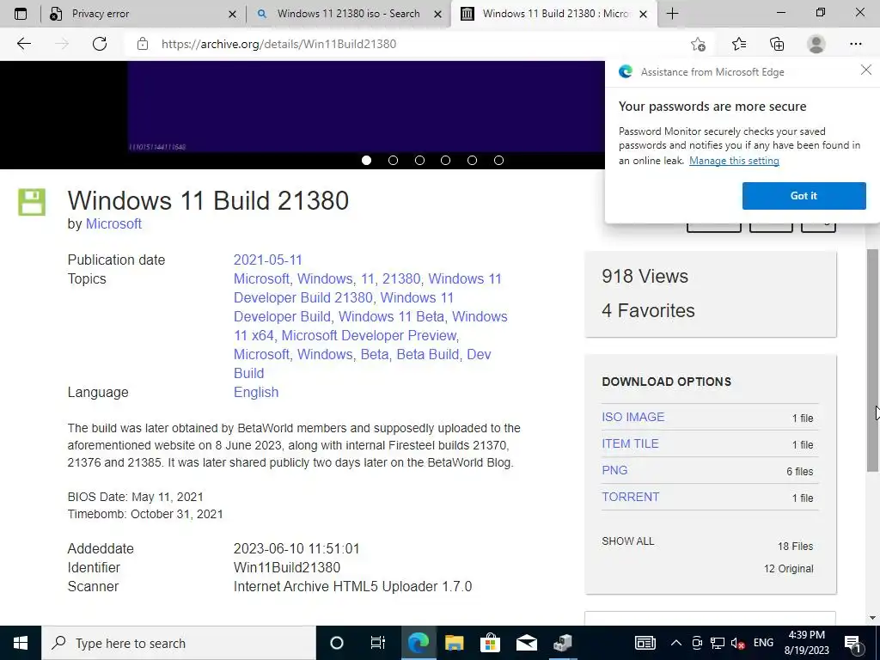The image size is (880, 660).
Task: Close the Privacy error tab
Action: point(232,15)
